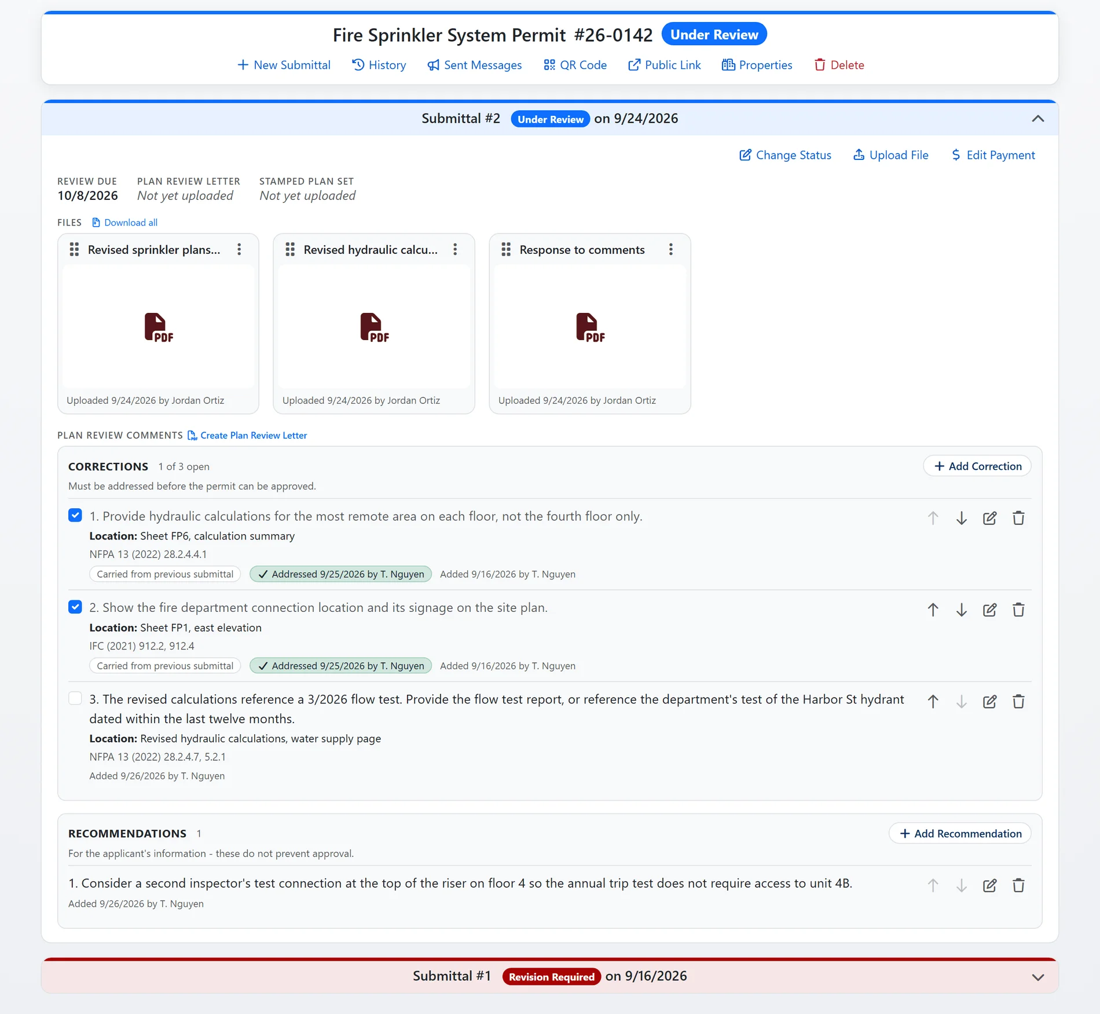The height and width of the screenshot is (1014, 1100).
Task: Click Submittal #2 Under Review badge
Action: click(551, 119)
